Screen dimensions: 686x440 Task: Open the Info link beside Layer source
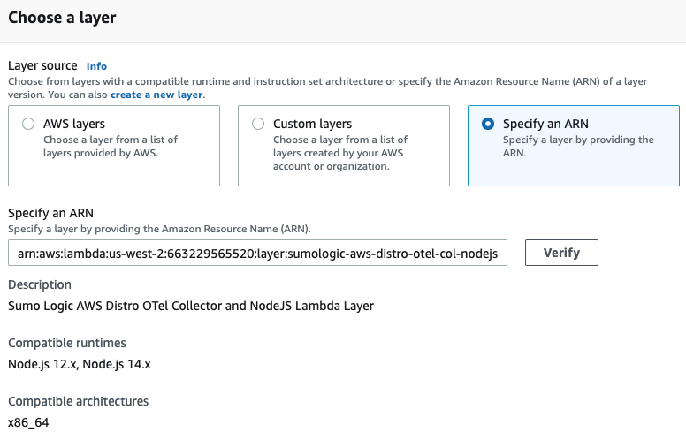(x=96, y=66)
